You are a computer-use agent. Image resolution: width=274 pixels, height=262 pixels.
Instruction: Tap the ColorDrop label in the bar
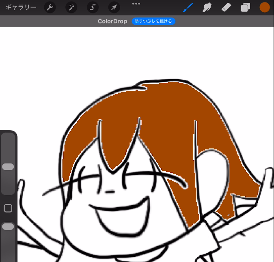[112, 21]
